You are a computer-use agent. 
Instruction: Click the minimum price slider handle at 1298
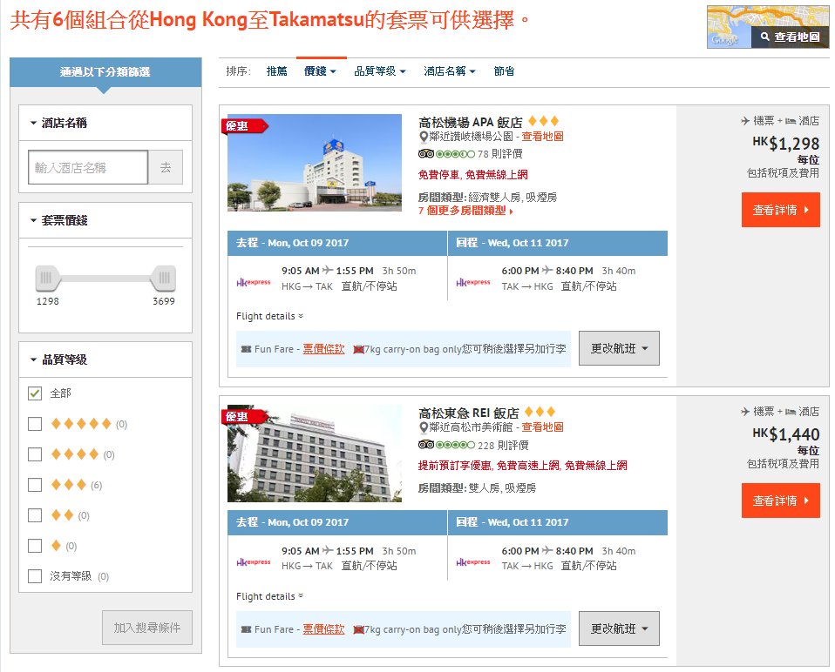point(47,278)
